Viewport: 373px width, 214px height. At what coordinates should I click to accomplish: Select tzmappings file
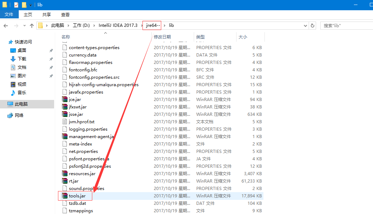pyautogui.click(x=81, y=211)
